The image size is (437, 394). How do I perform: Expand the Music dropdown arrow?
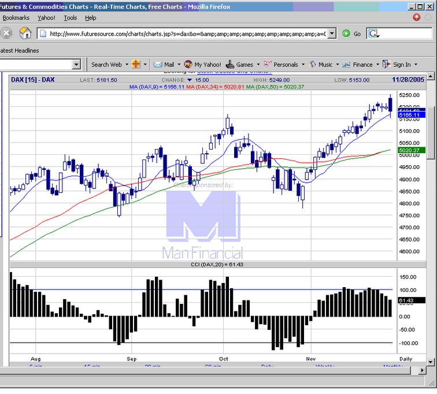pyautogui.click(x=338, y=65)
